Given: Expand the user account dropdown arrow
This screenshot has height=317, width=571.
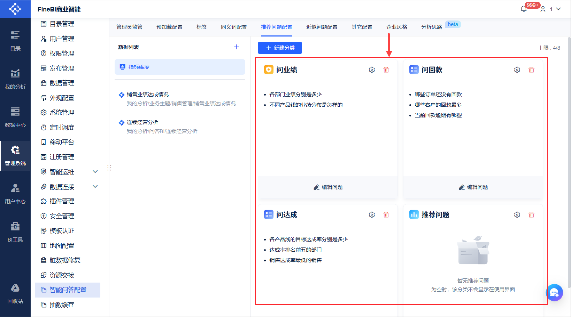Looking at the screenshot, I should click(x=558, y=9).
